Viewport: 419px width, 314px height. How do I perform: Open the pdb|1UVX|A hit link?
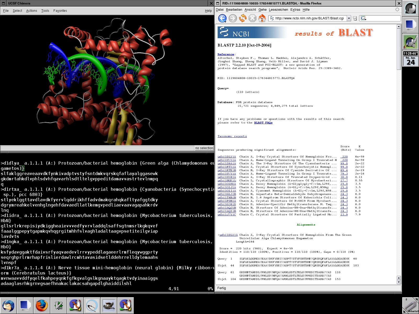(x=227, y=160)
